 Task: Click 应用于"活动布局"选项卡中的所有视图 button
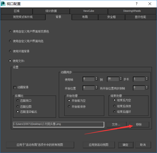pyautogui.click(x=40, y=145)
